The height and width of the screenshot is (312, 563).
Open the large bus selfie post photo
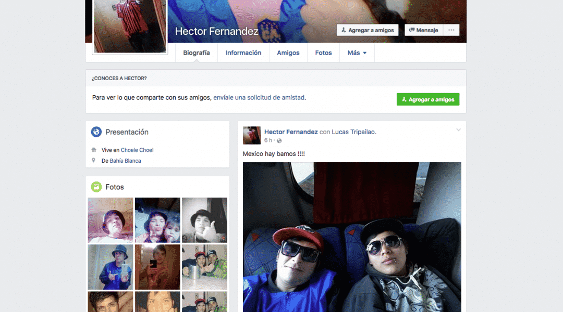(x=352, y=237)
